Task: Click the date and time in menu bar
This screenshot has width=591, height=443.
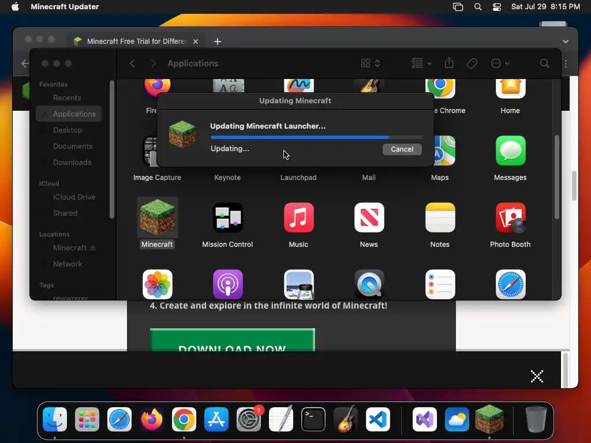Action: (545, 7)
